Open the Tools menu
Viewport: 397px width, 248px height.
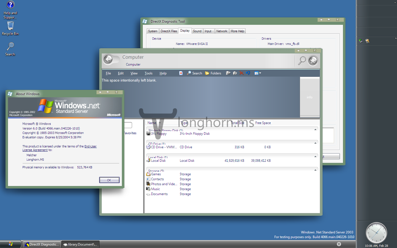coord(148,73)
